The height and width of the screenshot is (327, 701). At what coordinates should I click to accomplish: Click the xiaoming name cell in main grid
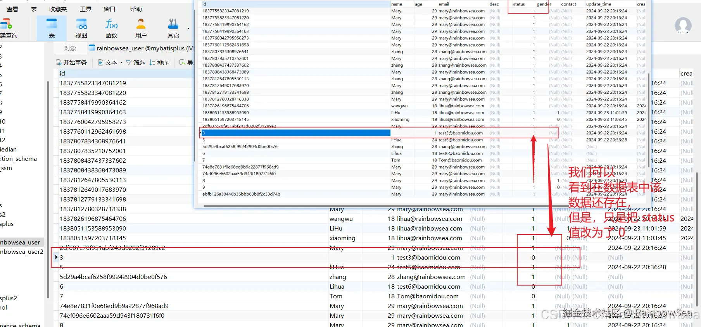342,238
